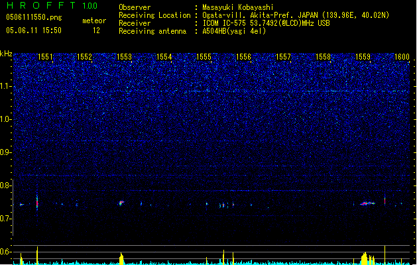Select the ICOM IC-575 receiver text
The image size is (417, 265).
point(266,23)
